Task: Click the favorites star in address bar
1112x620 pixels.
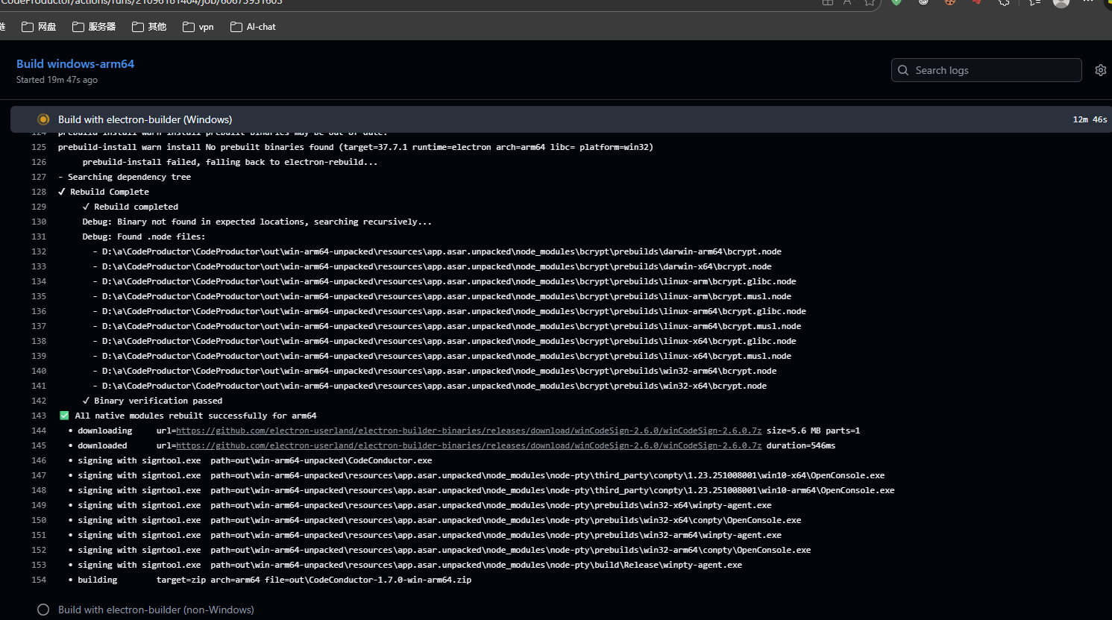Action: click(870, 3)
